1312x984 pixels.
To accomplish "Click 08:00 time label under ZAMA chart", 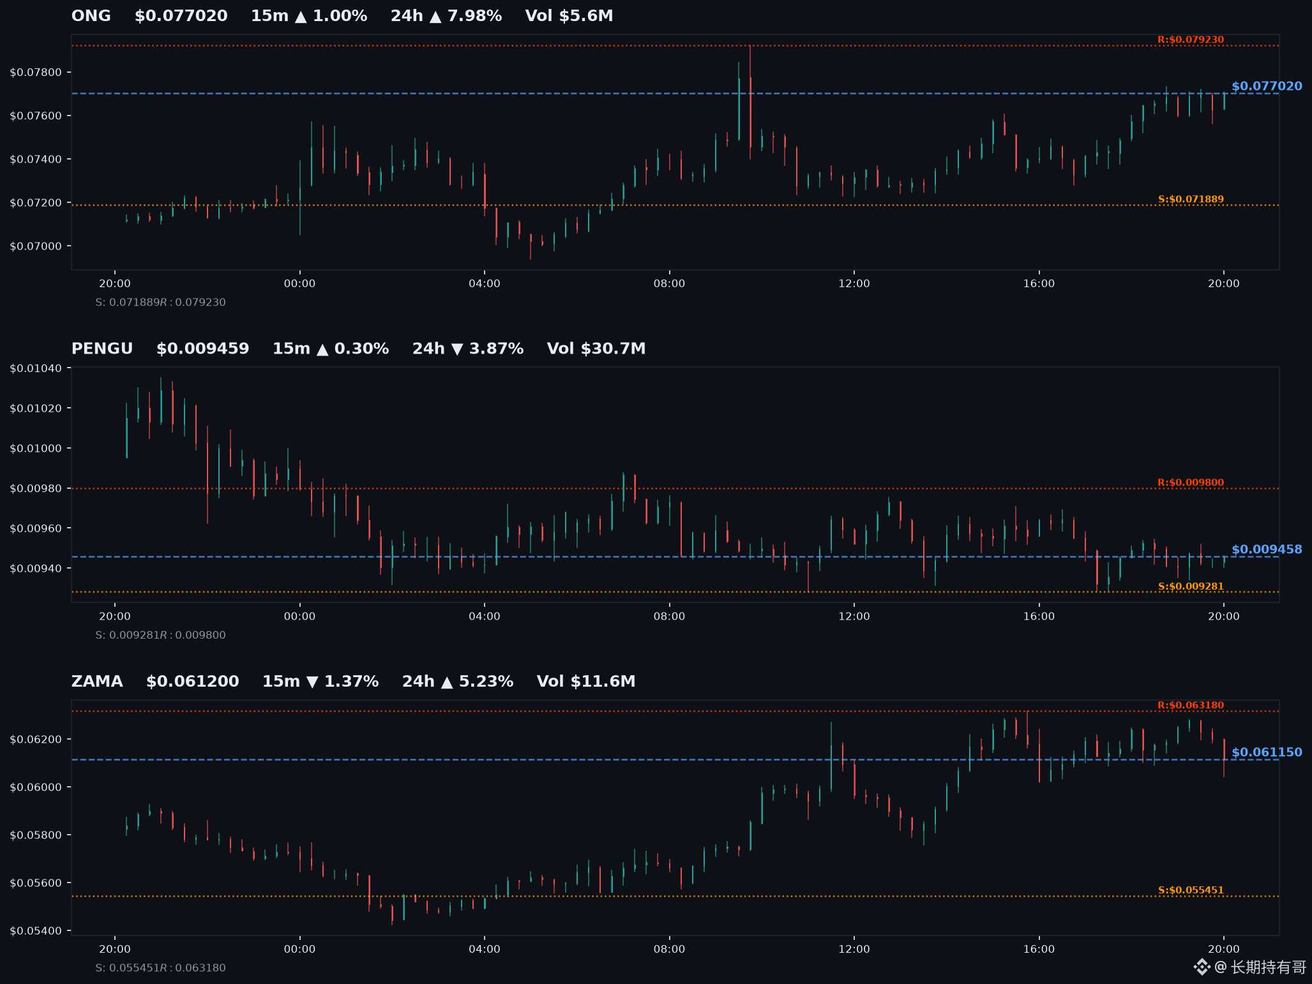I will point(669,949).
